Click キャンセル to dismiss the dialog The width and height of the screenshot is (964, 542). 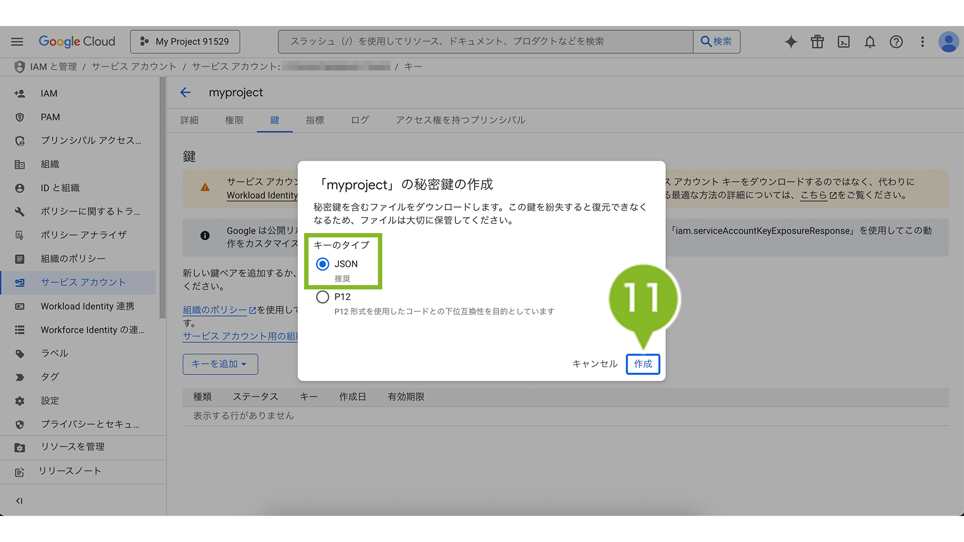tap(595, 364)
